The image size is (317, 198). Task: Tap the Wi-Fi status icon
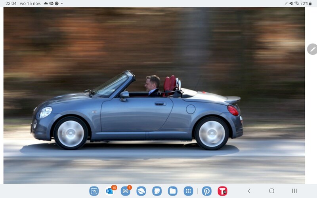coord(296,4)
